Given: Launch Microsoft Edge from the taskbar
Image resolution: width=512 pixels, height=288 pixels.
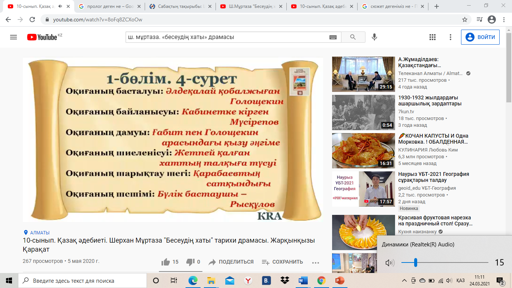Looking at the screenshot, I should [193, 280].
